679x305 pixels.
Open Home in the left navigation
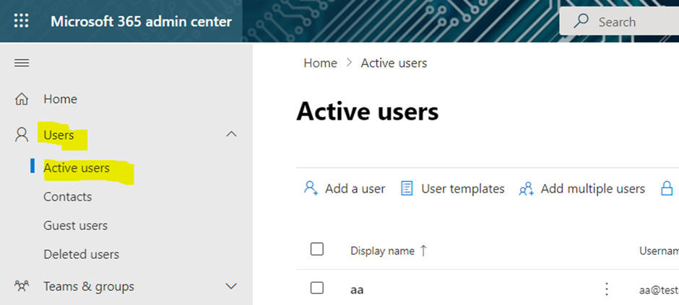(60, 100)
